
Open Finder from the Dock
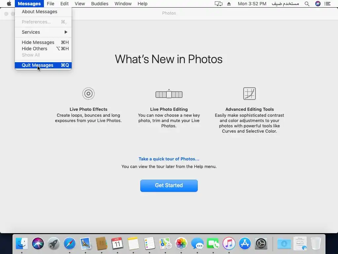(x=22, y=243)
